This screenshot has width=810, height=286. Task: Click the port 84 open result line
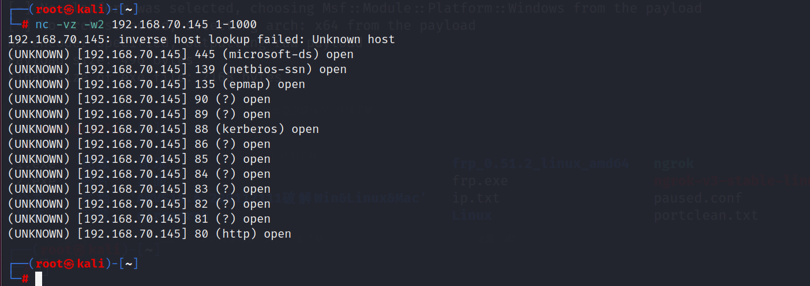coord(139,174)
